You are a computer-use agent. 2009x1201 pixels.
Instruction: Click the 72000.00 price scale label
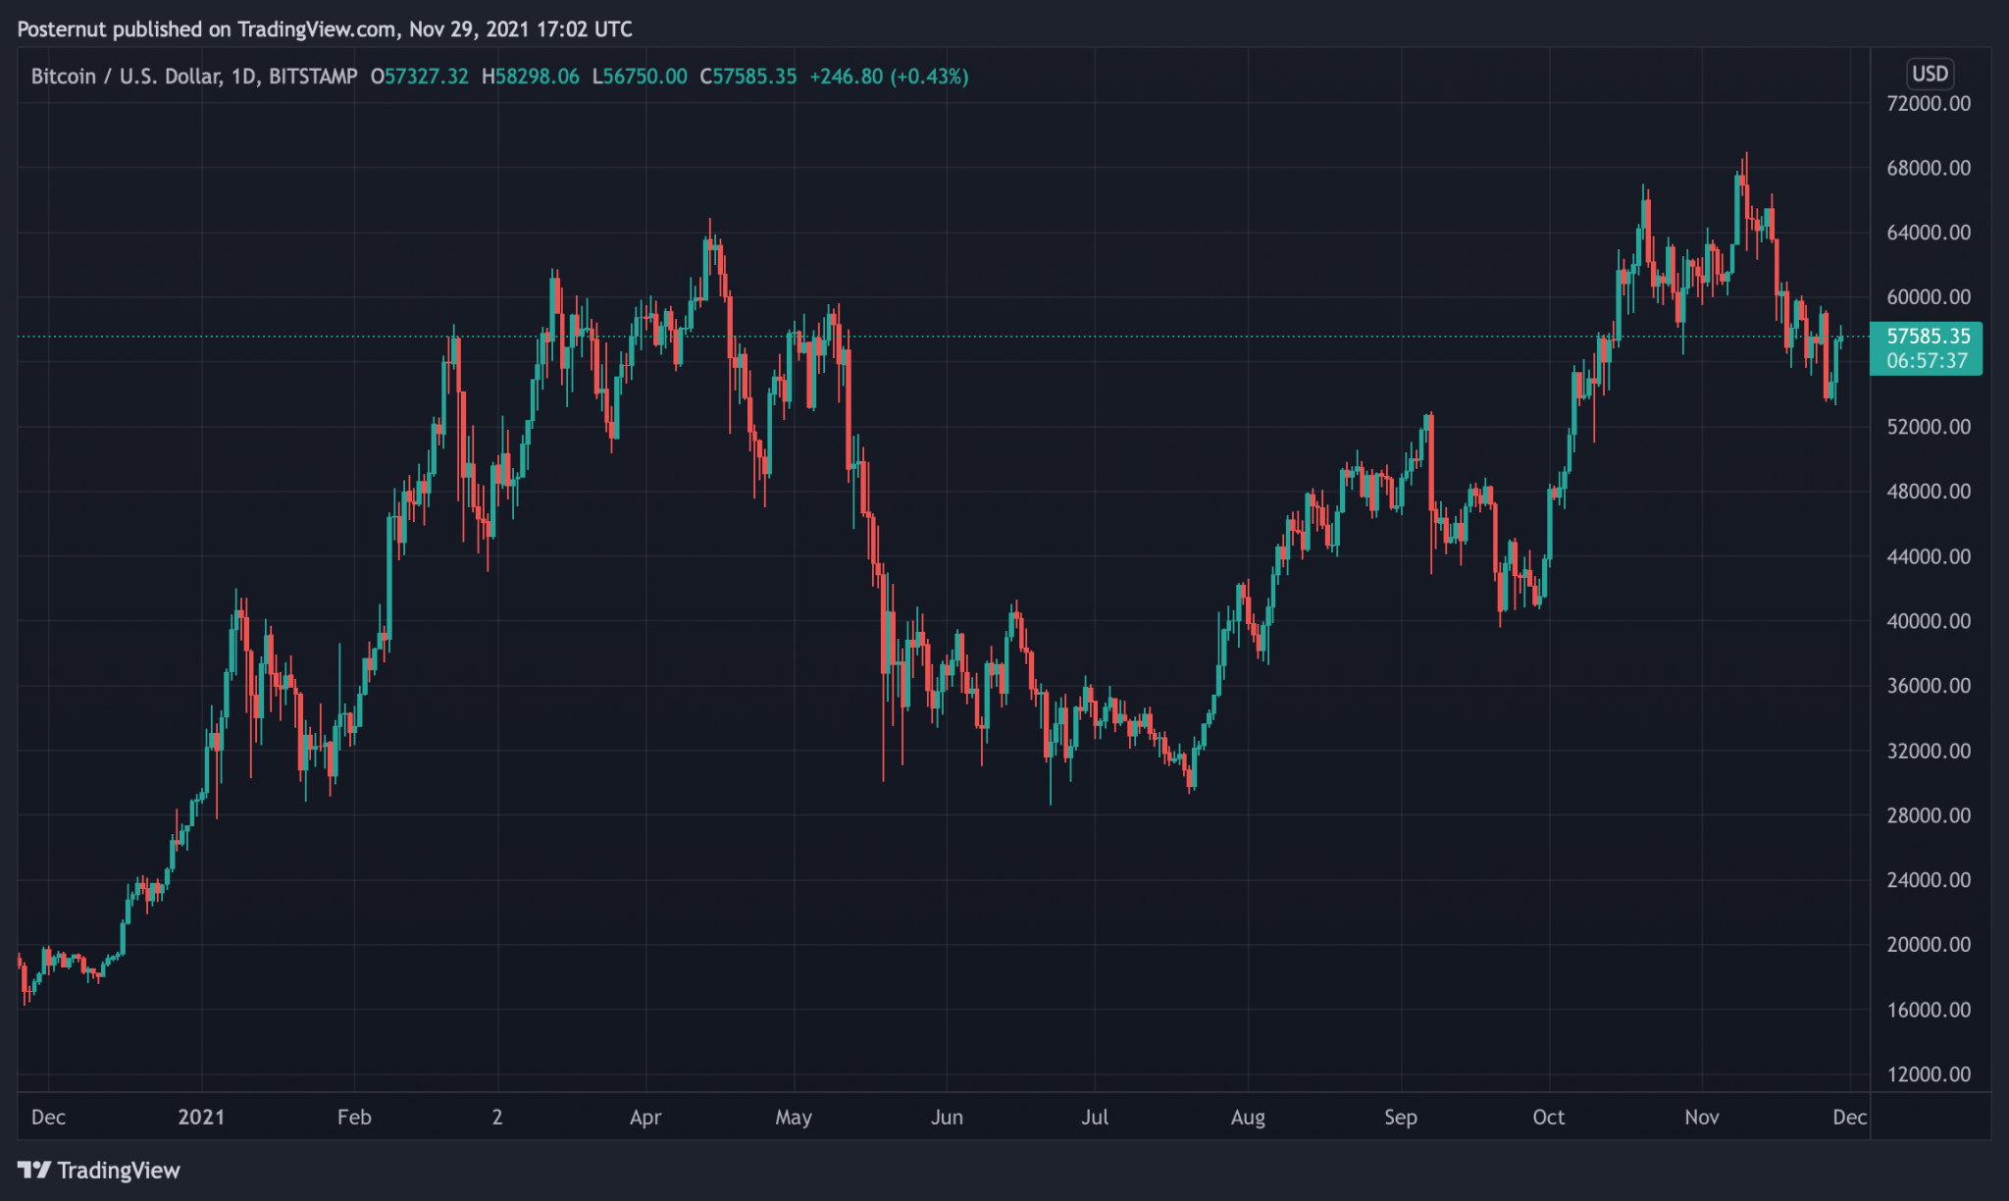(1928, 103)
